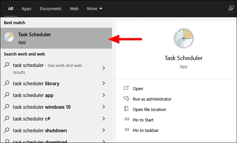Viewport: 237px width, 143px height.
Task: Click the Pin to taskbar pin icon
Action: coord(126,130)
